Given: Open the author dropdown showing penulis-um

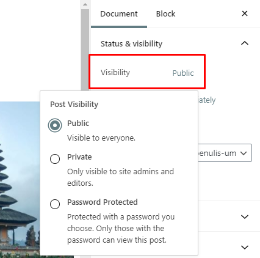Looking at the screenshot, I should [x=225, y=153].
